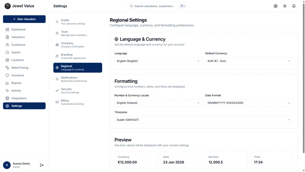Open the Default Currency dropdown
305x172 pixels.
point(249,61)
